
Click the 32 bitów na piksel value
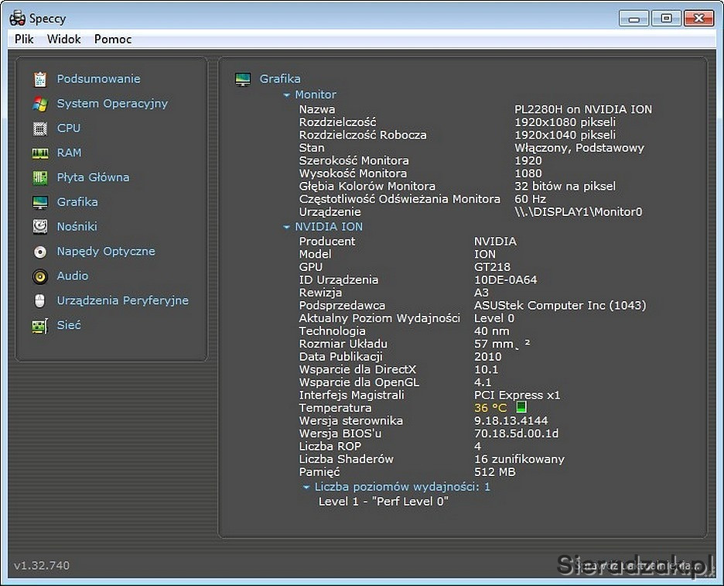pos(565,187)
